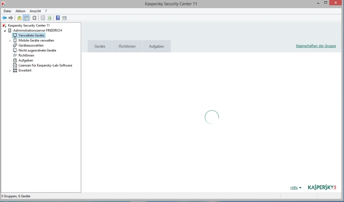Go back with the blue arrow
The height and width of the screenshot is (202, 344).
click(4, 18)
